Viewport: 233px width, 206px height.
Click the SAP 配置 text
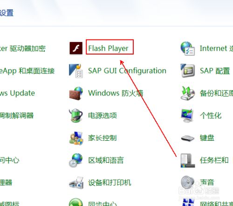[215, 71]
